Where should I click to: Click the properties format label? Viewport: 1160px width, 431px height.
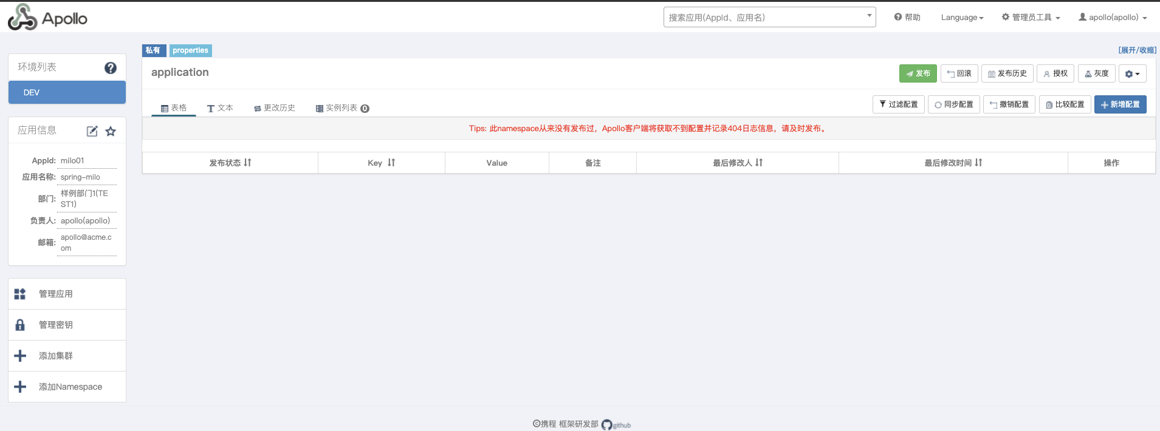(190, 50)
